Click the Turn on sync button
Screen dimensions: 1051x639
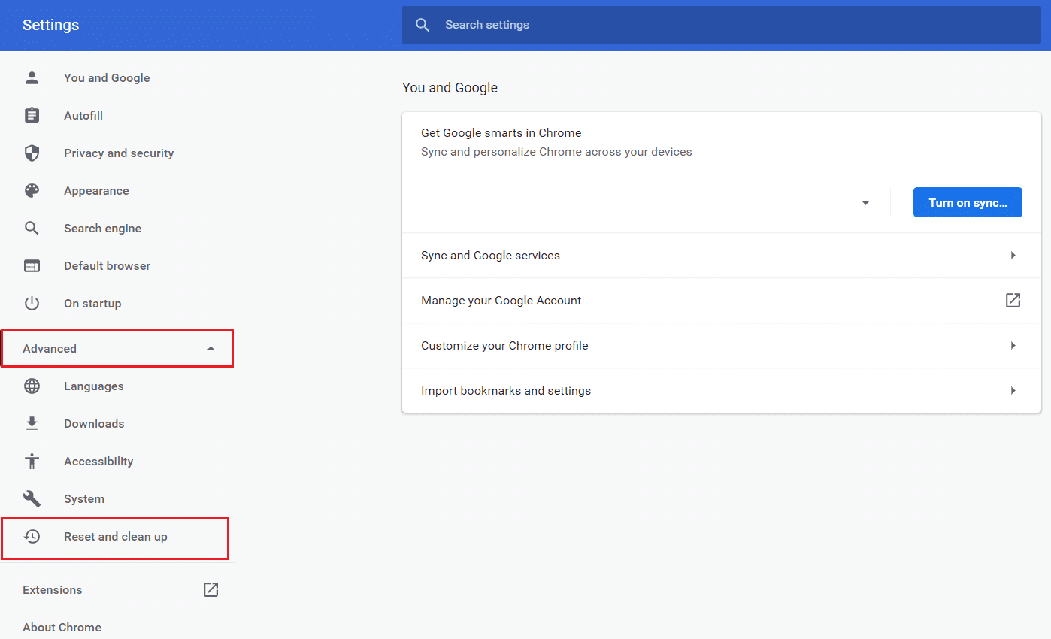coord(968,202)
